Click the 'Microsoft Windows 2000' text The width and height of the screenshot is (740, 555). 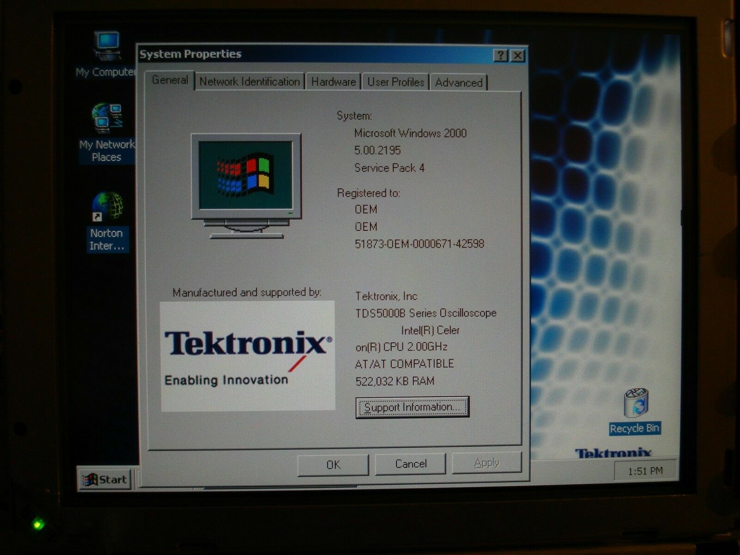coord(410,133)
